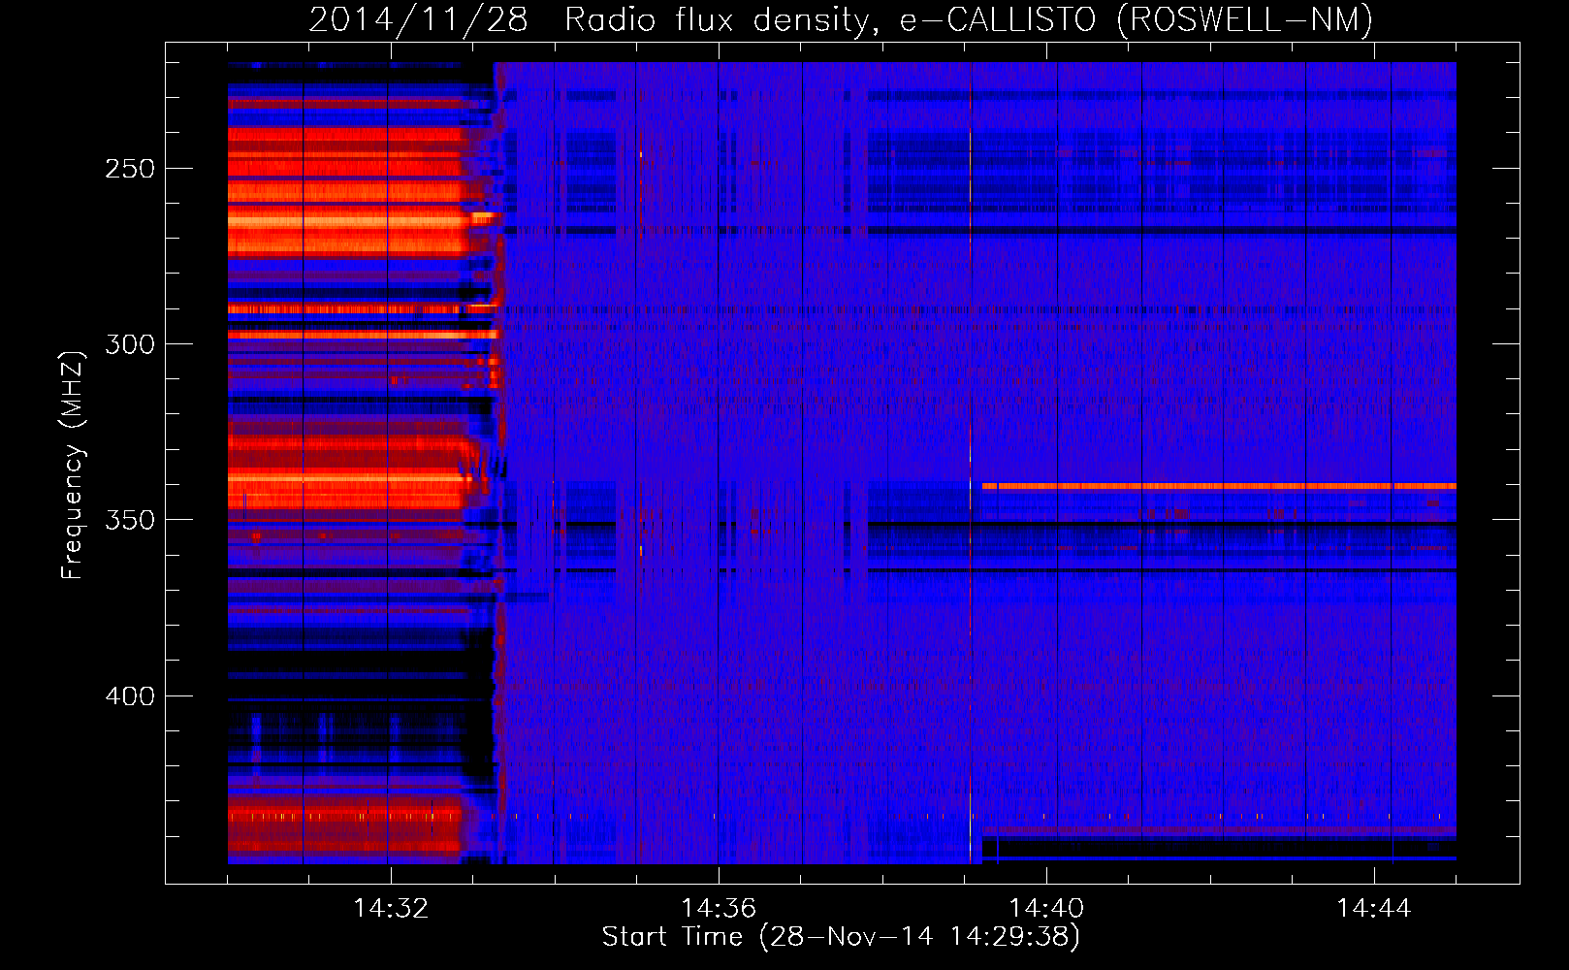Click the plot title '2014/11/28 Radio flux density'

click(841, 19)
